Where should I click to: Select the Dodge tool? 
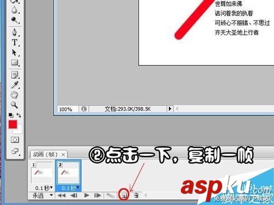[14, 20]
